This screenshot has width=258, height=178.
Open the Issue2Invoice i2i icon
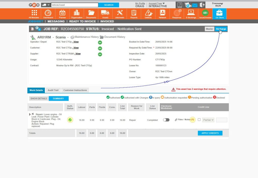205,13
